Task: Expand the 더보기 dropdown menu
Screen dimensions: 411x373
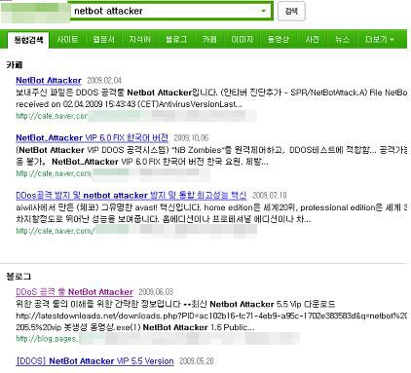Action: pos(379,40)
